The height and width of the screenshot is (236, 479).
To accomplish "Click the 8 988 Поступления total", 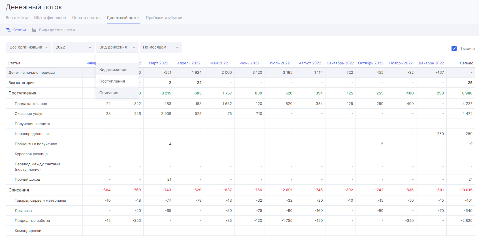I will [467, 93].
